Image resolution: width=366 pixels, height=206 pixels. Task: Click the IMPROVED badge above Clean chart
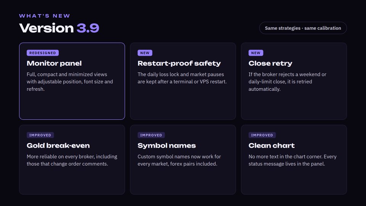point(262,135)
